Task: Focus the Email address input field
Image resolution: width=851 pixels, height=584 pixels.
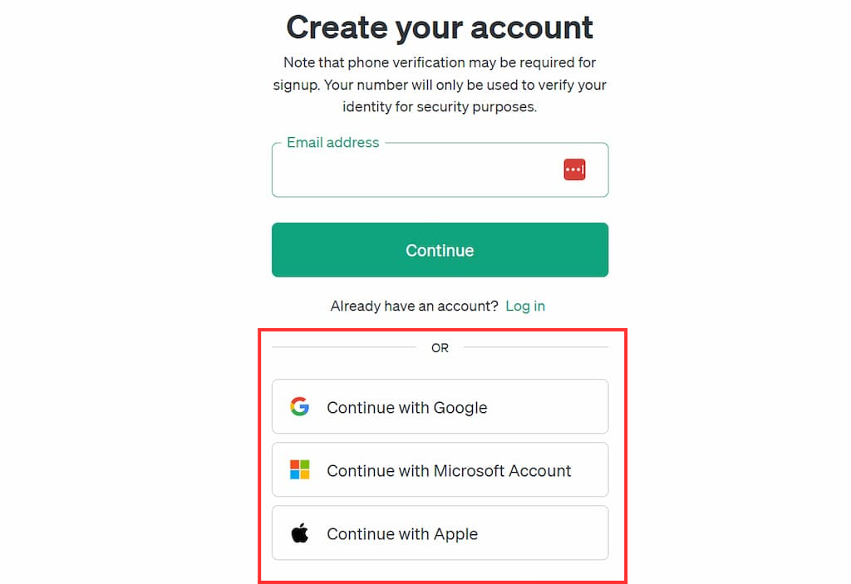Action: click(440, 169)
